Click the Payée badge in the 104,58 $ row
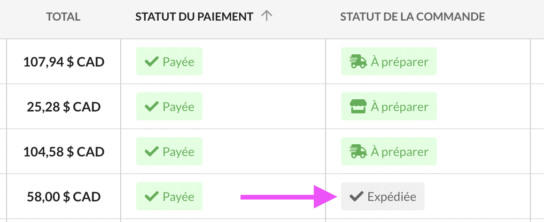 click(169, 151)
